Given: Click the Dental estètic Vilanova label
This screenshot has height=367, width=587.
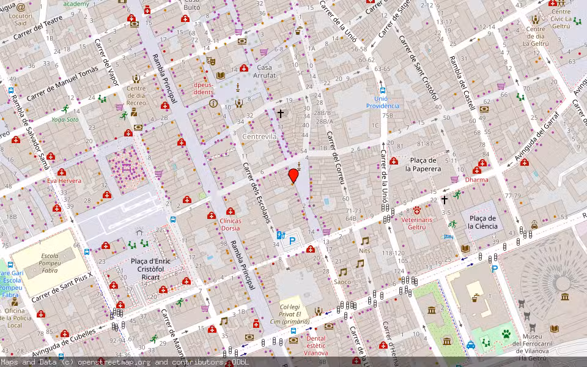Looking at the screenshot, I should [316, 346].
